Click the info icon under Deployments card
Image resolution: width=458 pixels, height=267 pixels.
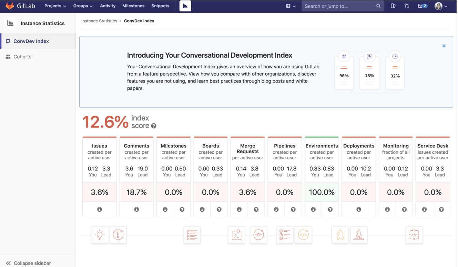(x=359, y=209)
